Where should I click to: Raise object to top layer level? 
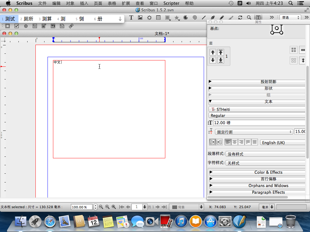[221, 52]
